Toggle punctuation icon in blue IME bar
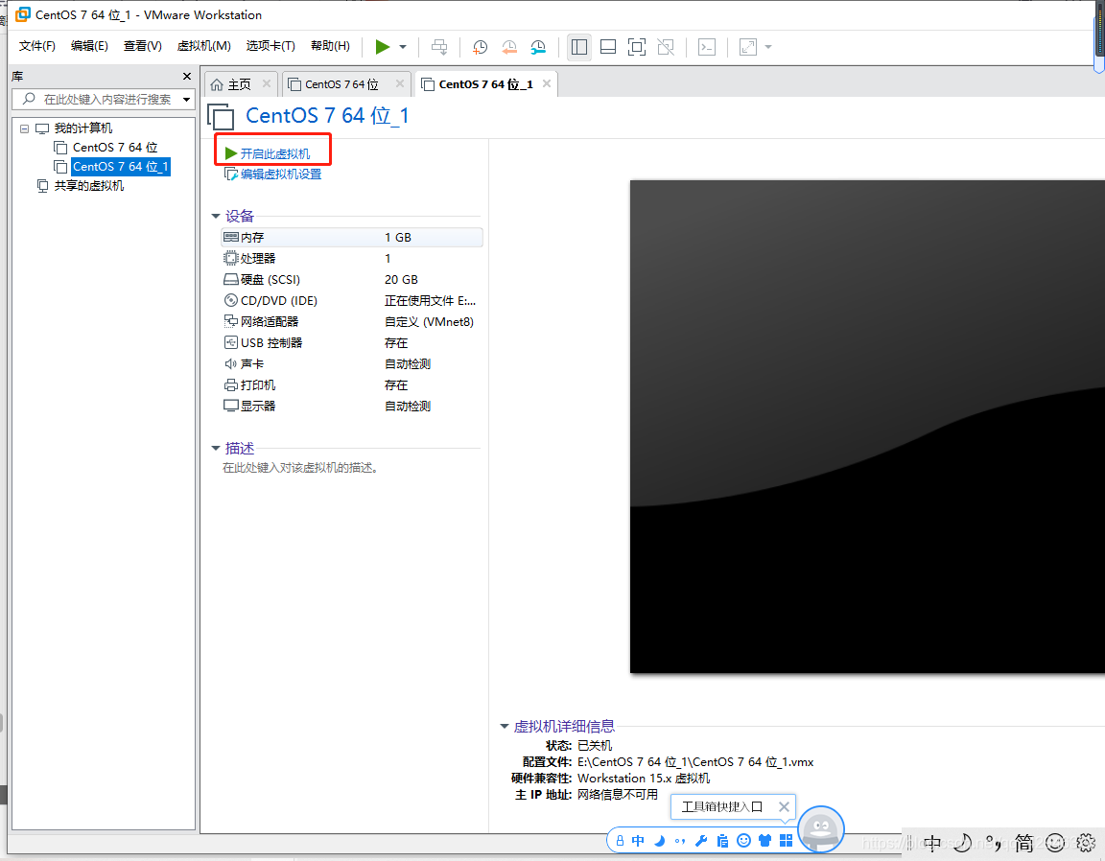The image size is (1105, 861). (680, 841)
